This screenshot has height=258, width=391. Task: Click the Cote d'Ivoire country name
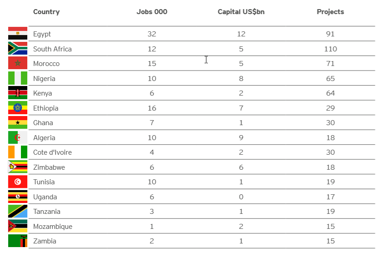click(x=52, y=152)
